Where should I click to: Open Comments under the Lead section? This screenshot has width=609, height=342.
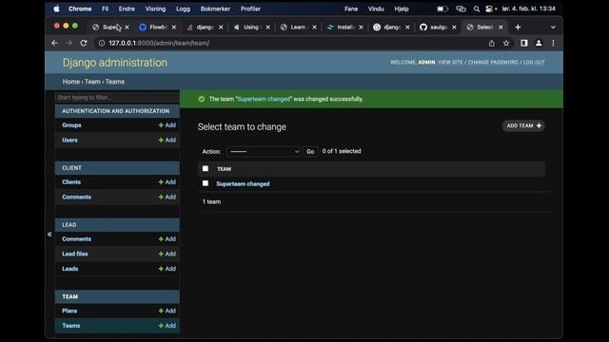(x=76, y=238)
